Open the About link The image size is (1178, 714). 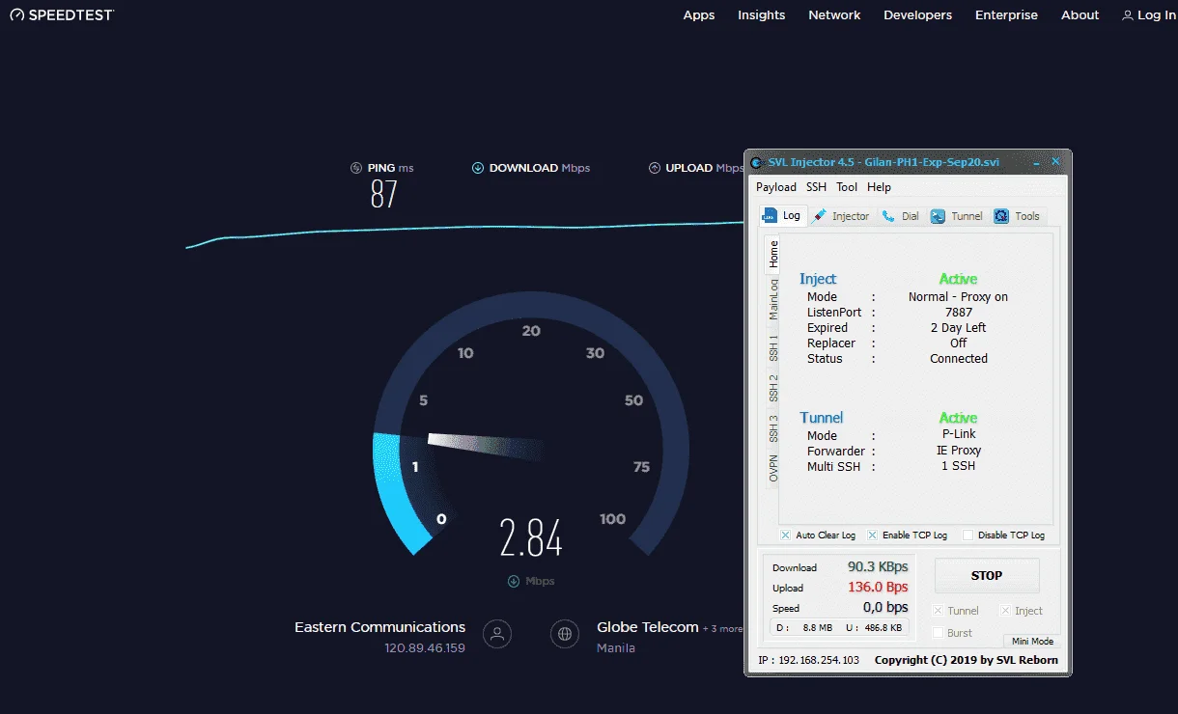click(x=1080, y=14)
